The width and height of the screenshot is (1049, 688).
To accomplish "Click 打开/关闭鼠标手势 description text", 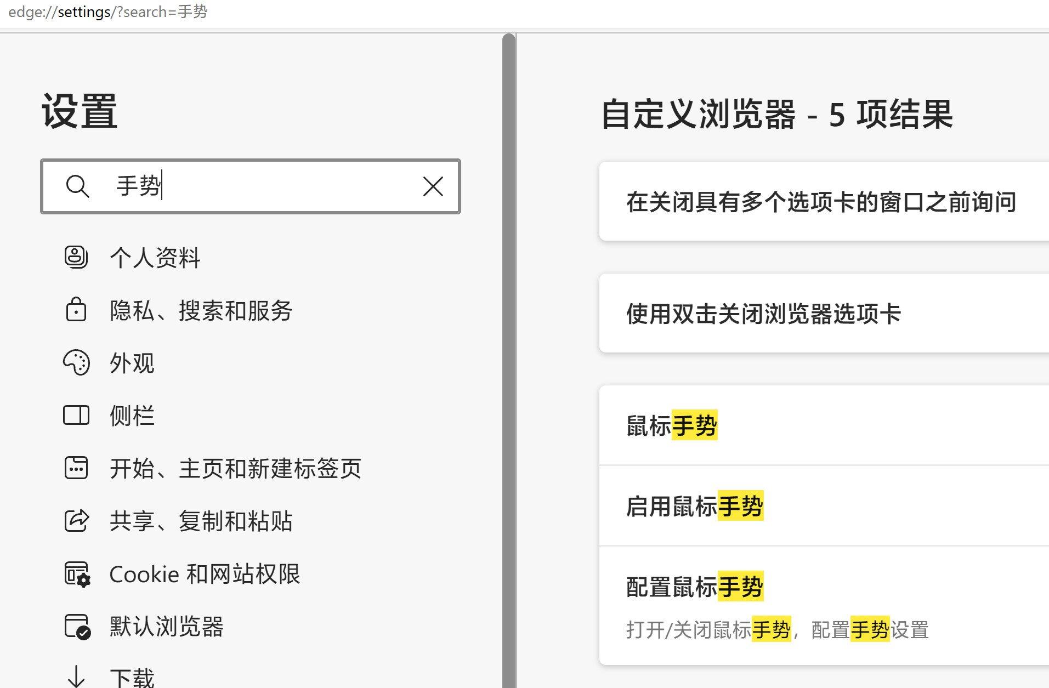I will [x=778, y=629].
